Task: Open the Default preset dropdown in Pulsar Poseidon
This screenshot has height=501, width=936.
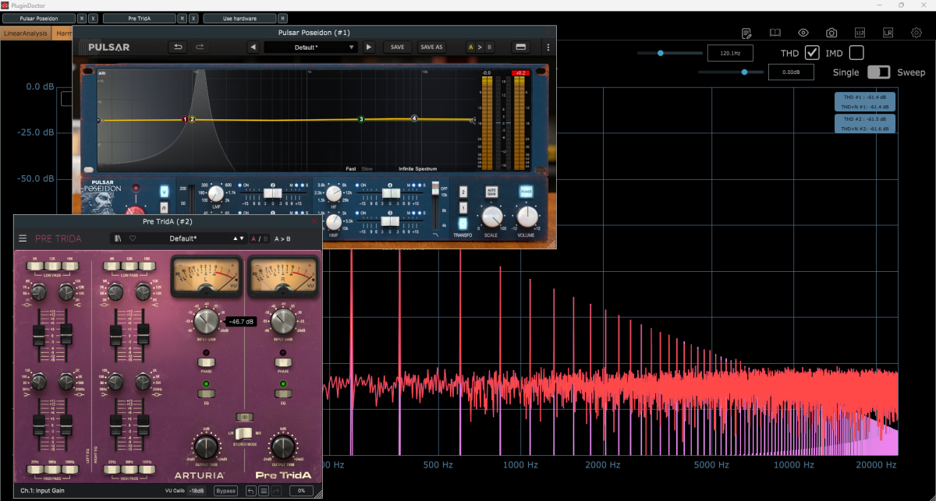Action: [x=310, y=47]
